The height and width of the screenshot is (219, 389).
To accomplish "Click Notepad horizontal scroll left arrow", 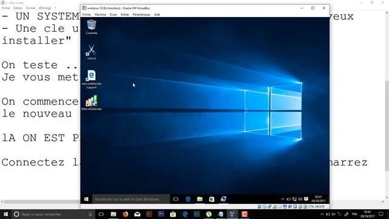I will pos(2,201).
